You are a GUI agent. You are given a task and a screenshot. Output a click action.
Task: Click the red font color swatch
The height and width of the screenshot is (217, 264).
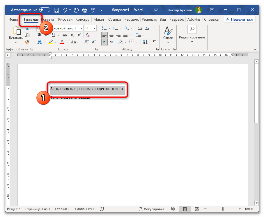click(x=62, y=42)
